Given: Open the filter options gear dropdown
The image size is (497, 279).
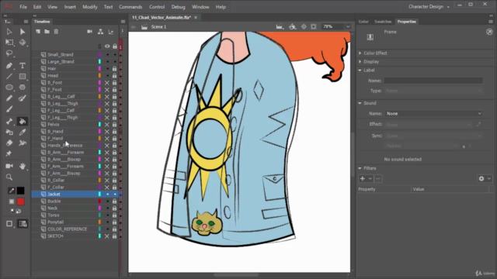Looking at the screenshot, I should pyautogui.click(x=485, y=179).
